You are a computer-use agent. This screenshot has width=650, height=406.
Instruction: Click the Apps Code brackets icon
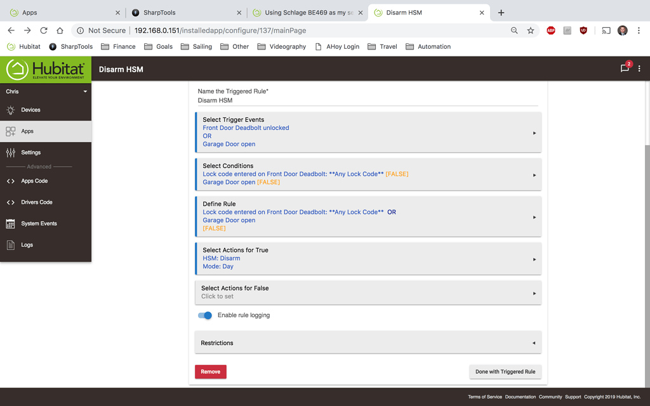(10, 181)
